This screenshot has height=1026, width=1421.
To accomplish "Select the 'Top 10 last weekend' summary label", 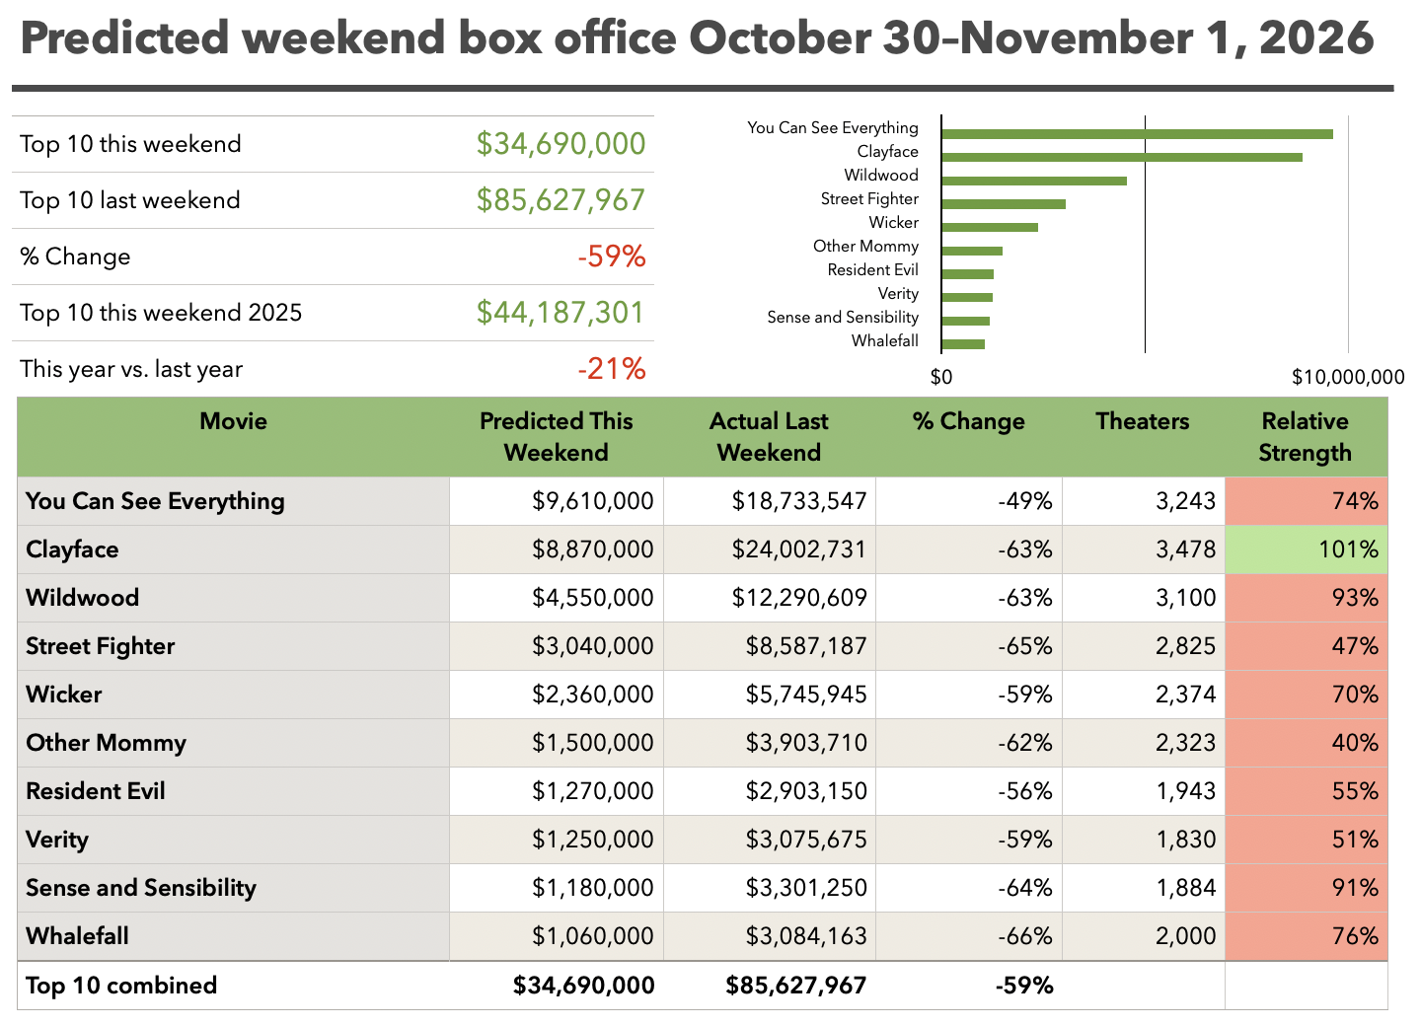I will [130, 200].
